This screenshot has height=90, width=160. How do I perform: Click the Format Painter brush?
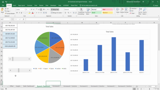pos(5,13)
